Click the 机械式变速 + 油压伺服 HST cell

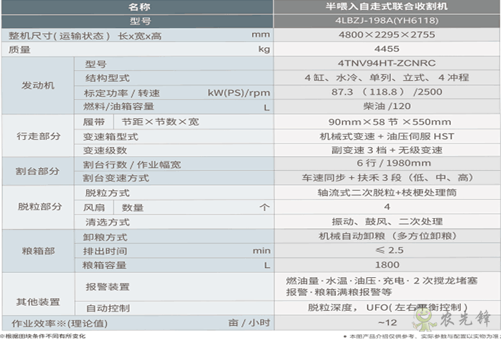coord(387,136)
